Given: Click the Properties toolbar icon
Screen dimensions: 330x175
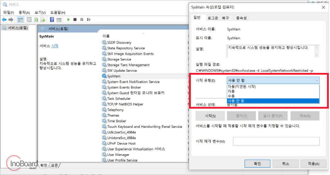Looking at the screenshot, I should coord(29,20).
